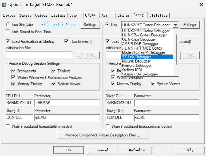Select the Use Simulator radio button
This screenshot has width=206, height=156.
pyautogui.click(x=8, y=24)
